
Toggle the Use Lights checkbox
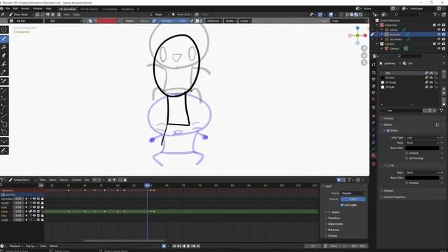(342, 205)
